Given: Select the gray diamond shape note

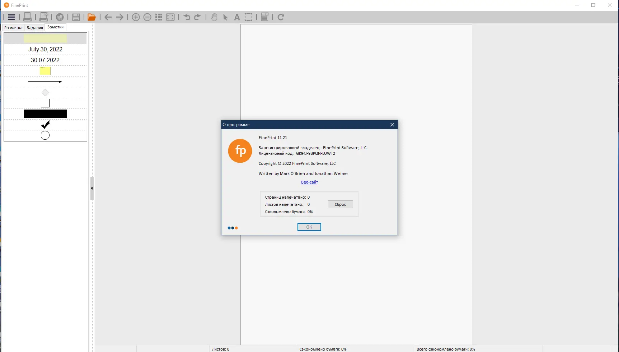Looking at the screenshot, I should click(45, 92).
